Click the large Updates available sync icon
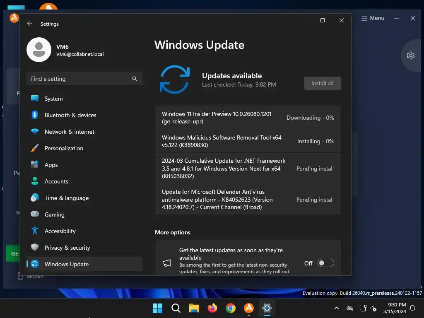This screenshot has height=318, width=424. pyautogui.click(x=175, y=79)
